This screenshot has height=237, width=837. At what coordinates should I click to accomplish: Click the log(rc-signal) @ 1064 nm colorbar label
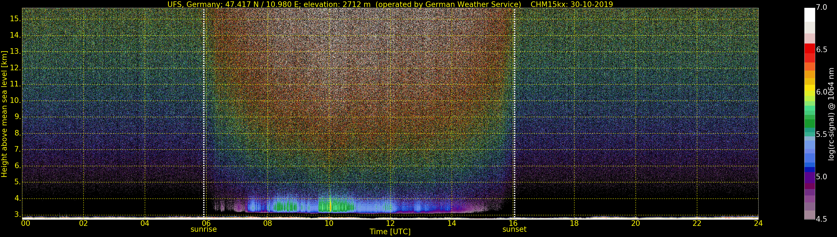831,114
